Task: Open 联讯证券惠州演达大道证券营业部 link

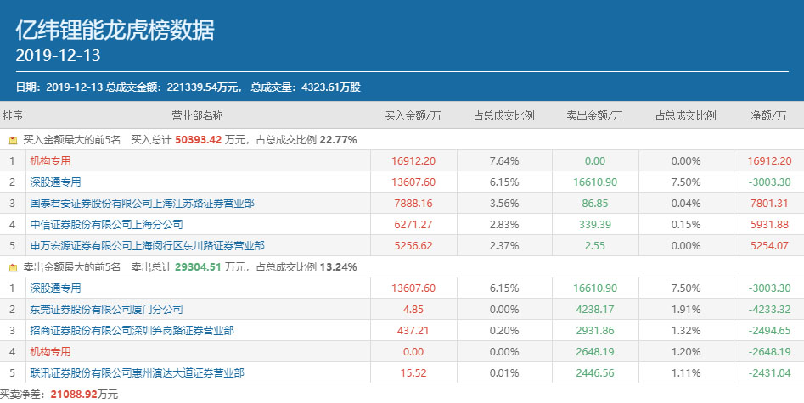Action: [137, 373]
